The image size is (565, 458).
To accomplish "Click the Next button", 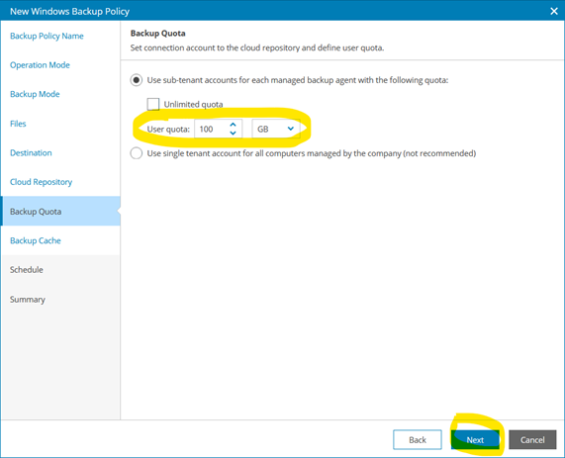I will (475, 439).
